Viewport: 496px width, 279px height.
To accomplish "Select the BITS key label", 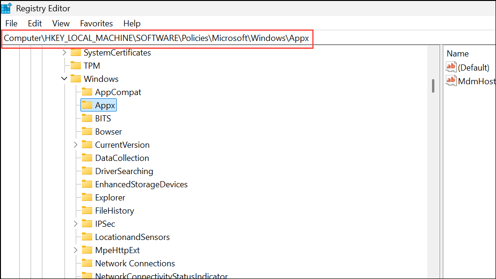I will pos(103,118).
